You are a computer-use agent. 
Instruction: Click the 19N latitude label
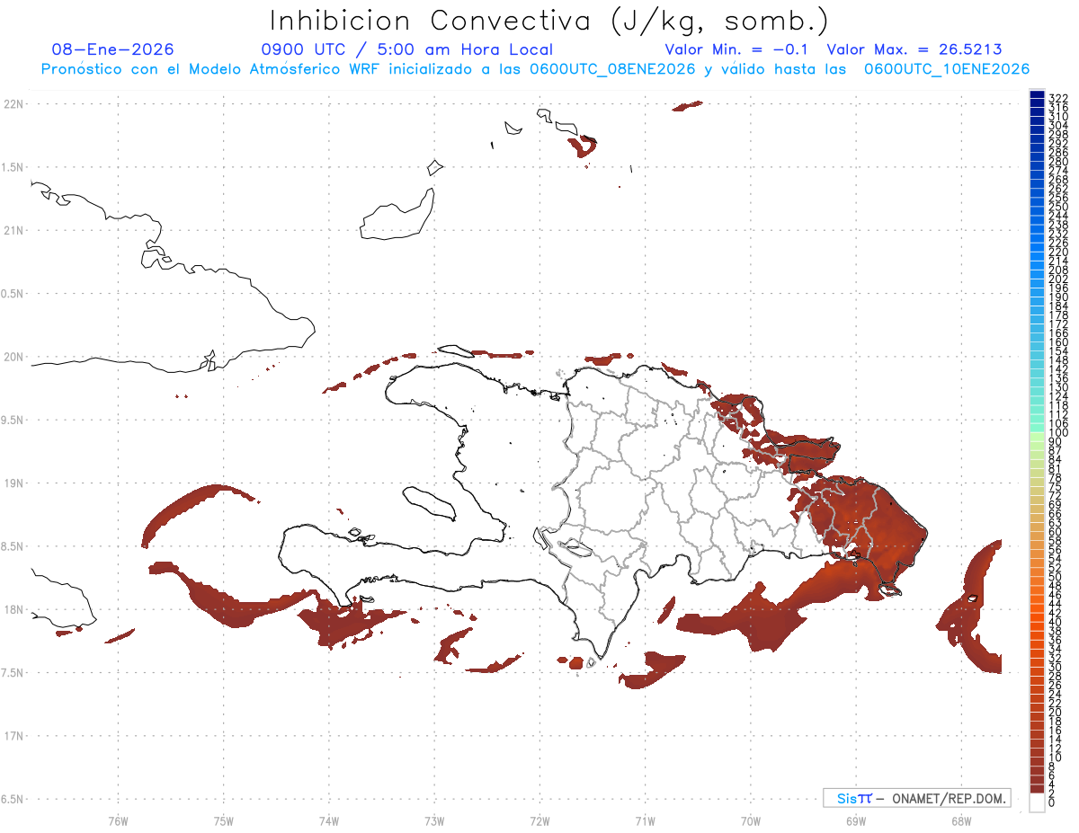click(13, 483)
